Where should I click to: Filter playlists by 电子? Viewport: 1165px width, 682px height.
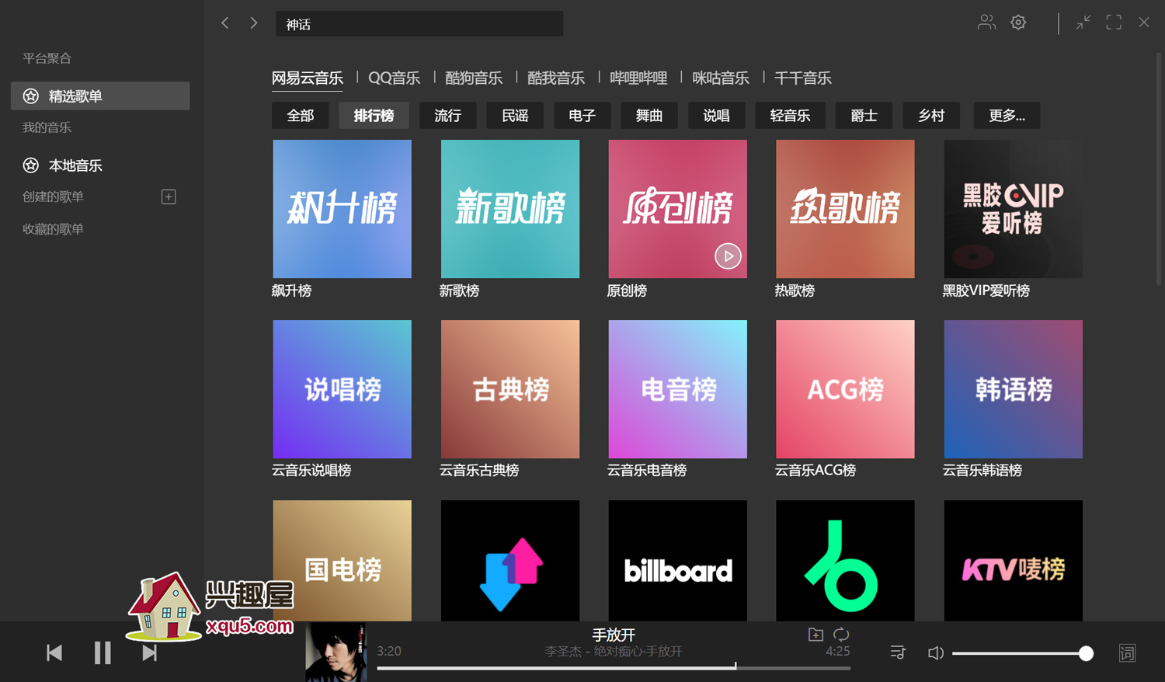582,116
